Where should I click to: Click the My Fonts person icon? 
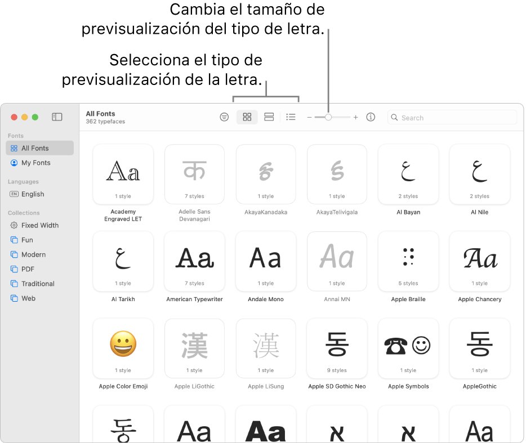pyautogui.click(x=14, y=163)
